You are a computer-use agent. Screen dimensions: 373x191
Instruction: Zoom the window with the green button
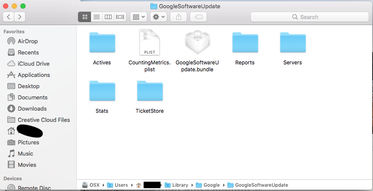click(23, 6)
